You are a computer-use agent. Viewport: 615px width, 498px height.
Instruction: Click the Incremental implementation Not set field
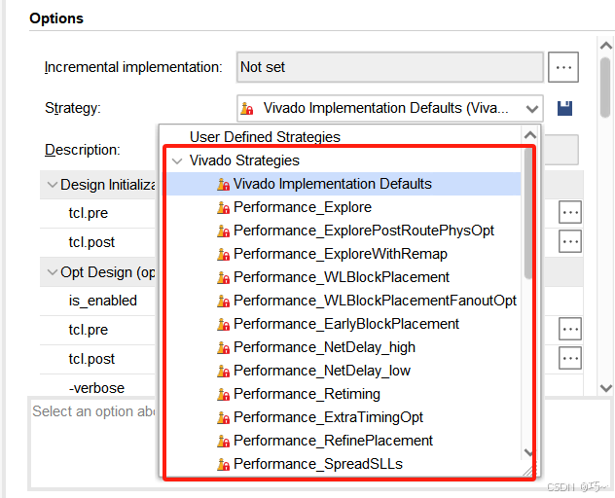coord(390,67)
